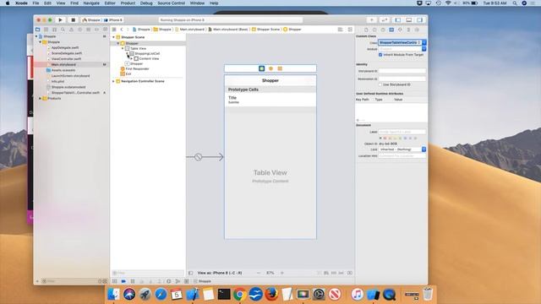The image size is (541, 304).
Task: Click view controller icon in scene dock
Action: point(261,68)
